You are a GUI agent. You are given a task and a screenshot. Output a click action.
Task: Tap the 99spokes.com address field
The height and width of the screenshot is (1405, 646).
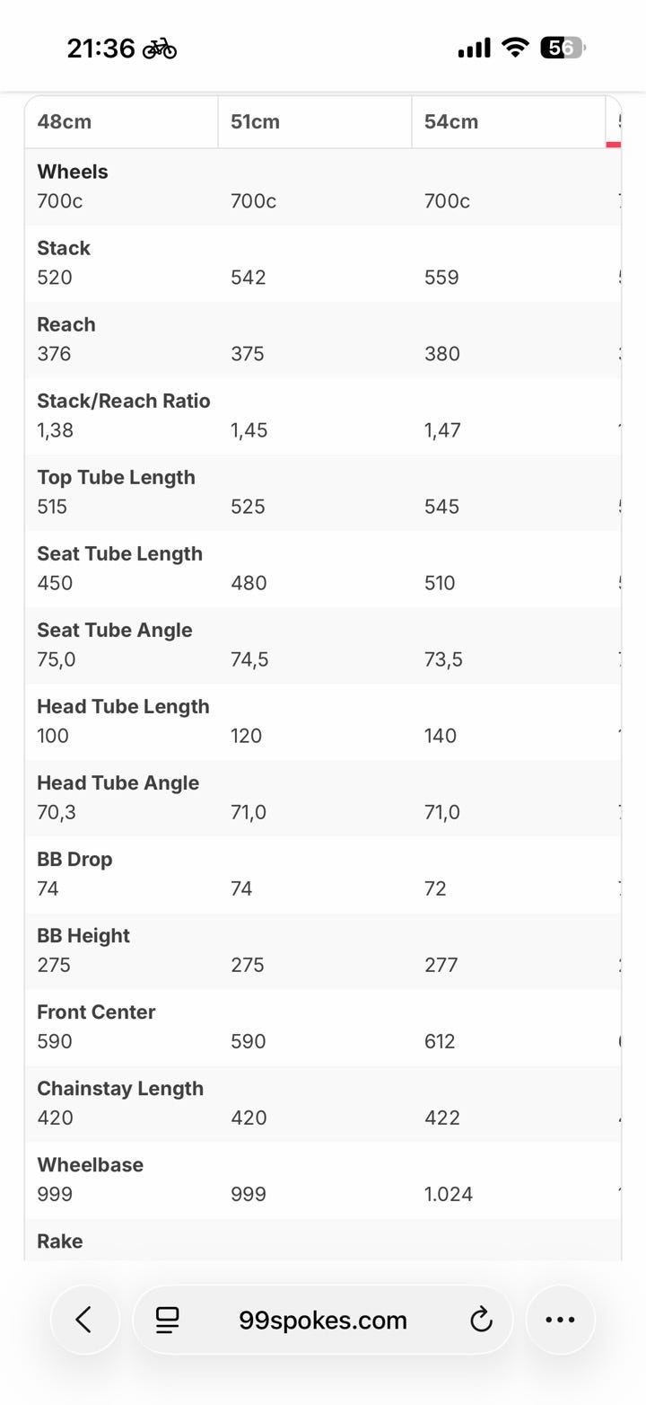323,1320
